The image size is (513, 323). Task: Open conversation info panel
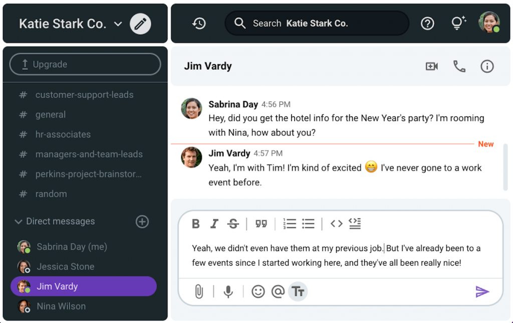(487, 66)
